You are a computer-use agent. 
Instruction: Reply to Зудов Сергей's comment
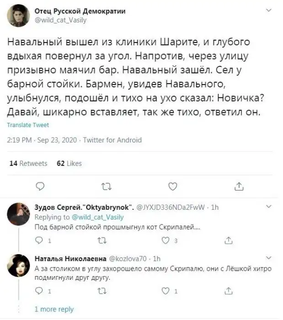click(39, 240)
